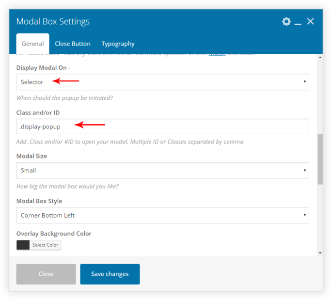Save changes to the modal box
The height and width of the screenshot is (300, 332).
coord(110,274)
